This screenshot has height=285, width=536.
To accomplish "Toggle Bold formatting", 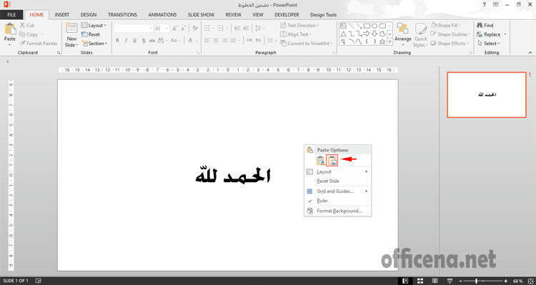I will pyautogui.click(x=117, y=40).
